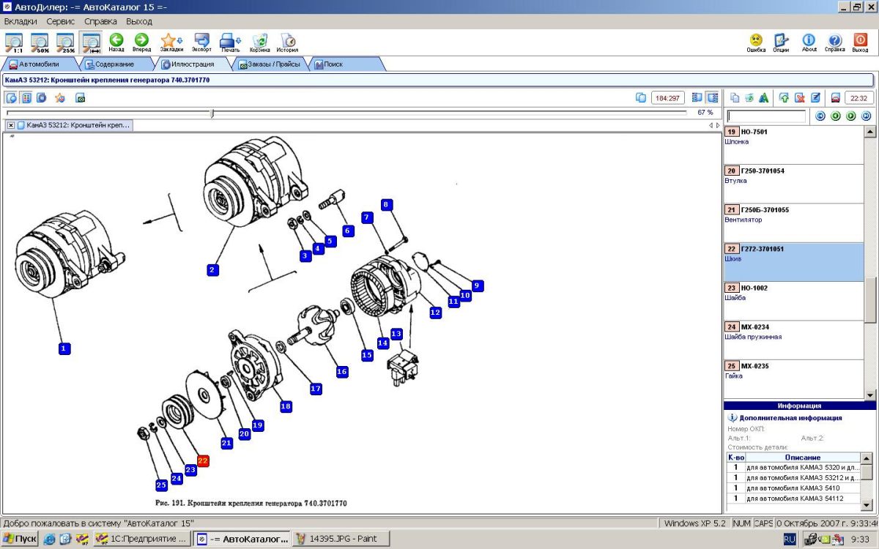Select part 25 МХ-0235 Гайка

tap(794, 378)
